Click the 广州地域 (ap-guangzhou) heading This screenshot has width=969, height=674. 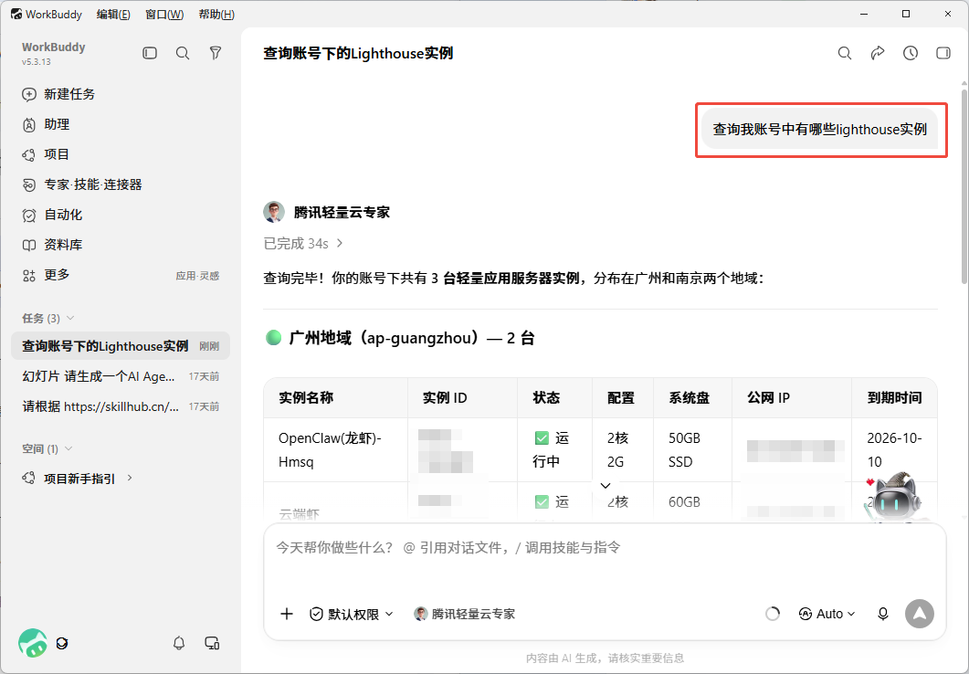[x=400, y=338]
